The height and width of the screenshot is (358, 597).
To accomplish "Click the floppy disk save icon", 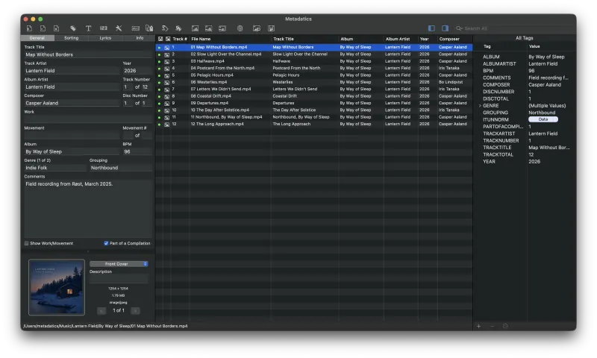I will coord(271,28).
